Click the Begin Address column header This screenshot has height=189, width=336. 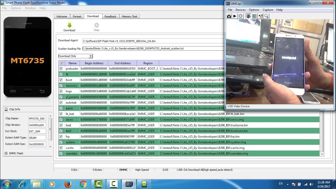click(94, 63)
